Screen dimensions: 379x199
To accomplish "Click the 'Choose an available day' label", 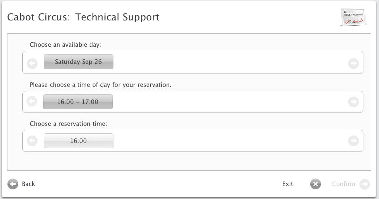I will click(x=65, y=45).
